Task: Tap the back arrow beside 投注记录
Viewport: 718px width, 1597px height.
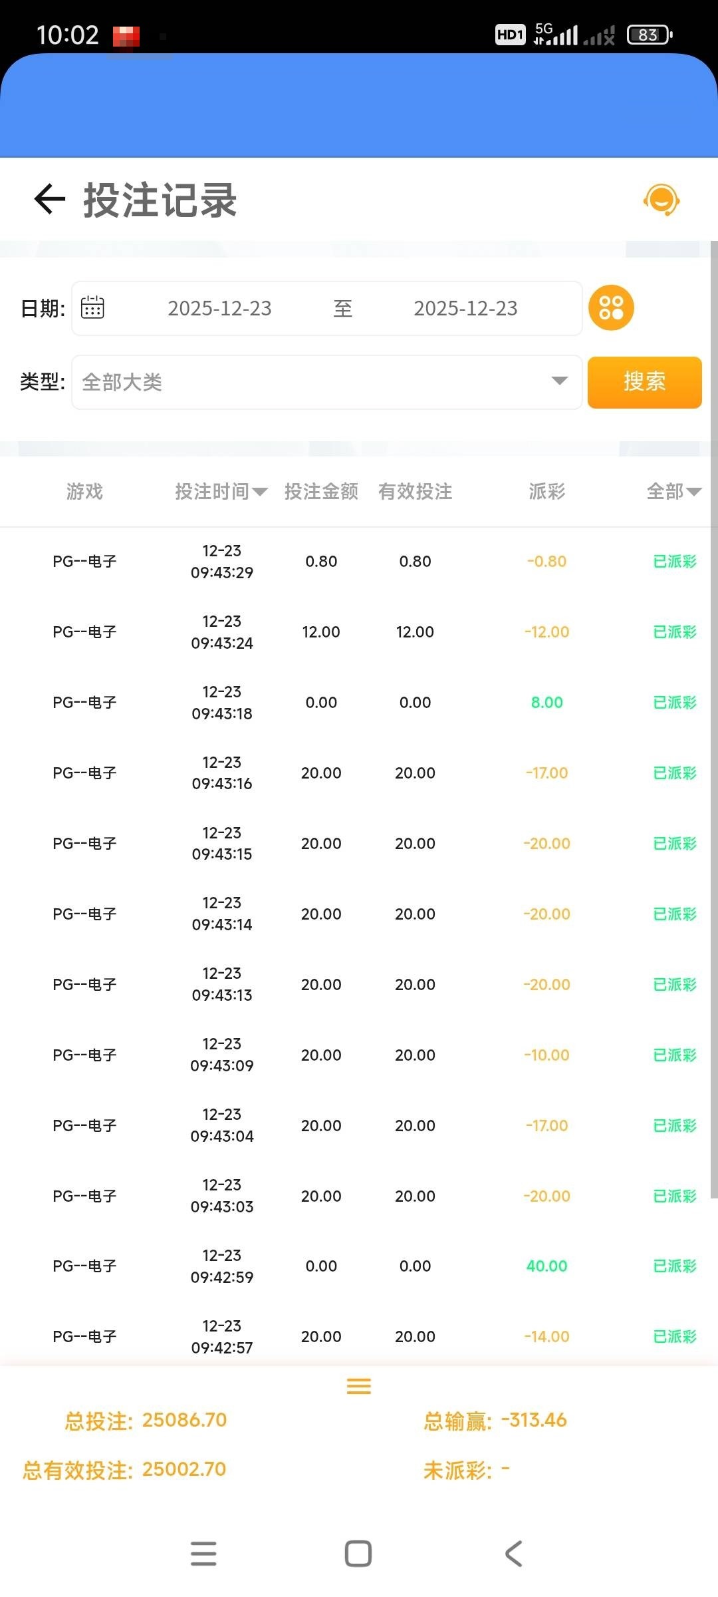Action: click(50, 199)
